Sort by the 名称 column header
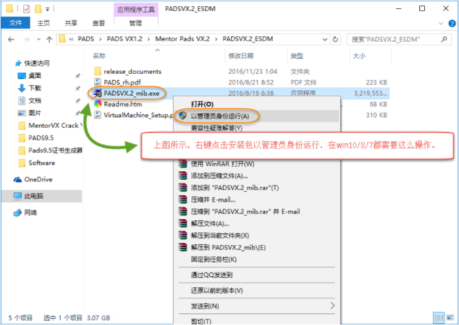The image size is (459, 325). click(x=99, y=56)
